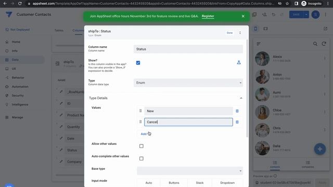Image resolution: width=333 pixels, height=187 pixels.
Task: Select Stack input mode
Action: [200, 182]
